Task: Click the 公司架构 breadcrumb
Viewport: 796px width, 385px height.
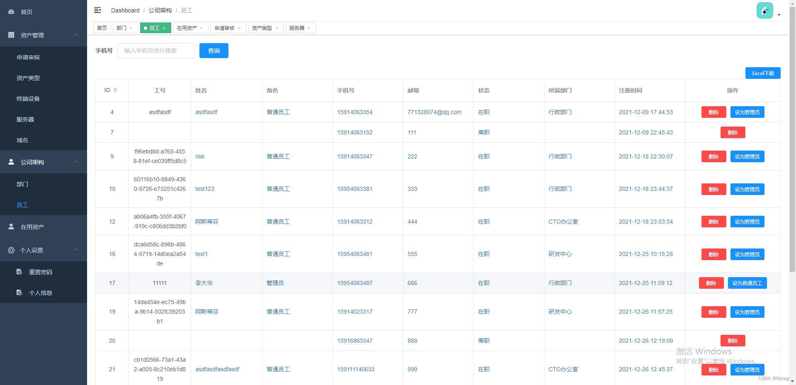Action: (160, 10)
